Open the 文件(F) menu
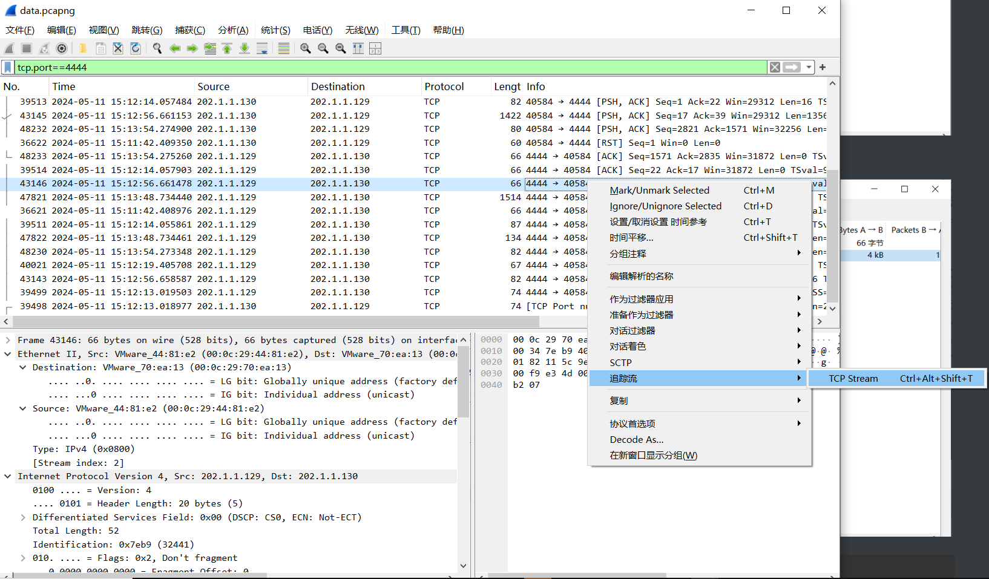The image size is (989, 579). (20, 30)
